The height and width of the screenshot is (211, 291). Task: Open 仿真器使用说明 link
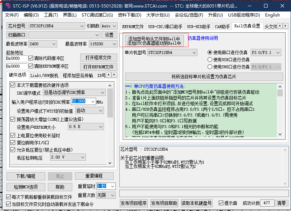[x=203, y=38]
